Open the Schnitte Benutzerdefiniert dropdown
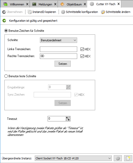The width and height of the screenshot is (133, 163). pyautogui.click(x=58, y=40)
